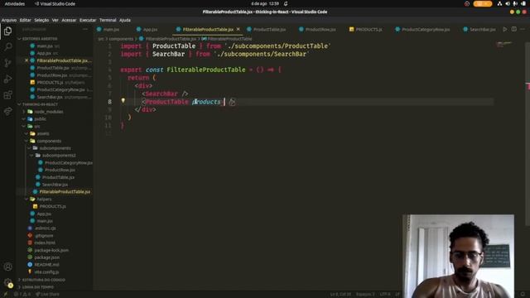Open the Search view in activity bar
530x298 pixels.
7,46
